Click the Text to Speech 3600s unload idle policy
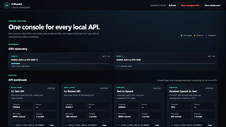The width and height of the screenshot is (226, 127). tap(128, 115)
